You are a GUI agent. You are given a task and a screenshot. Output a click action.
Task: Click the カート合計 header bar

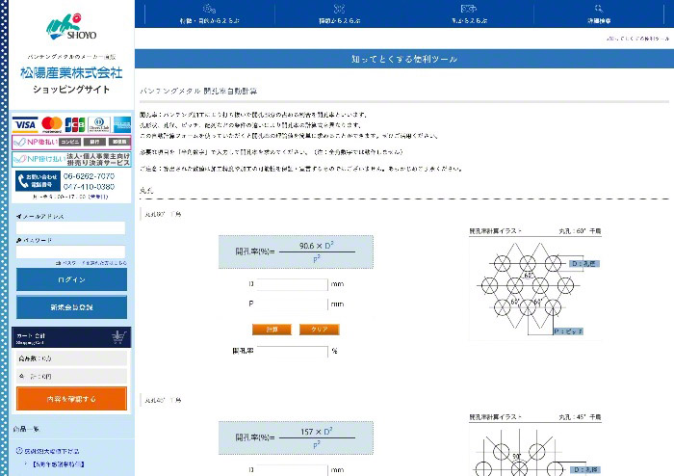(71, 337)
